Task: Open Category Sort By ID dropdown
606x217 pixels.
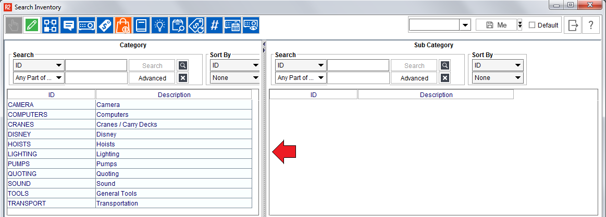Action: pyautogui.click(x=235, y=65)
